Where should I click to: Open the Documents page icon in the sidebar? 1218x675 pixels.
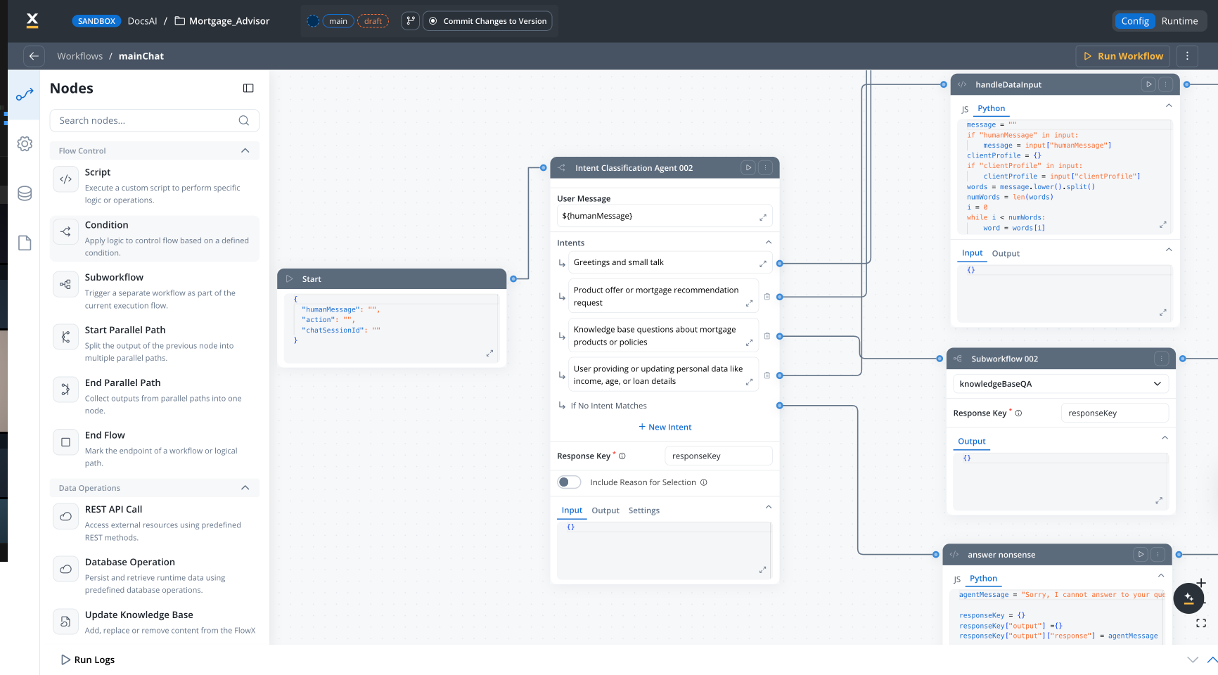pyautogui.click(x=24, y=243)
